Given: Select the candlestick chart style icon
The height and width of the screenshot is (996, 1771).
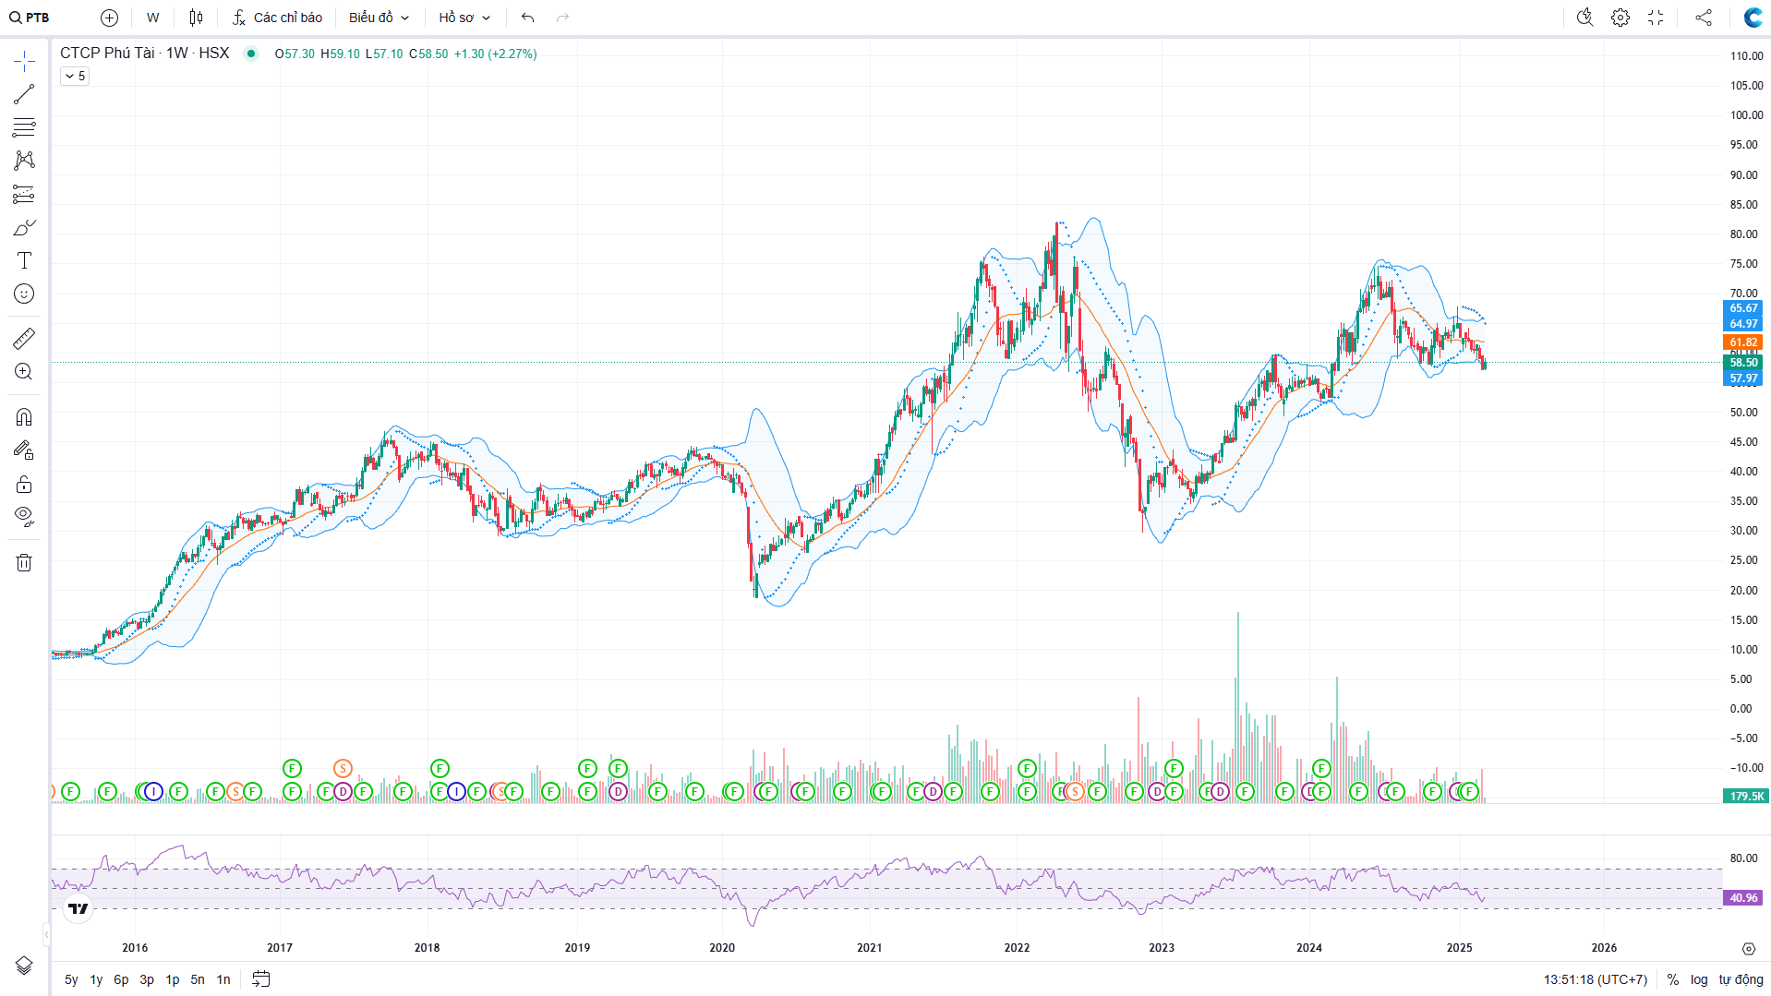Looking at the screenshot, I should coord(196,18).
